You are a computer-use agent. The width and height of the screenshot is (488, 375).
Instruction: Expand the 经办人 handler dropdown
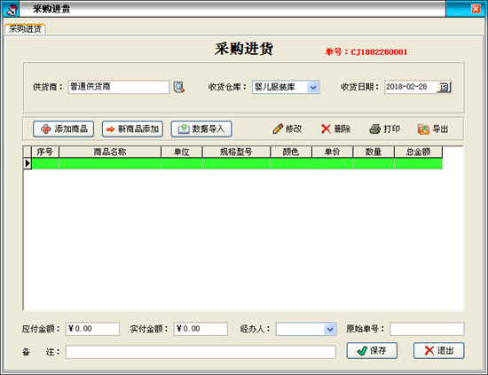330,329
